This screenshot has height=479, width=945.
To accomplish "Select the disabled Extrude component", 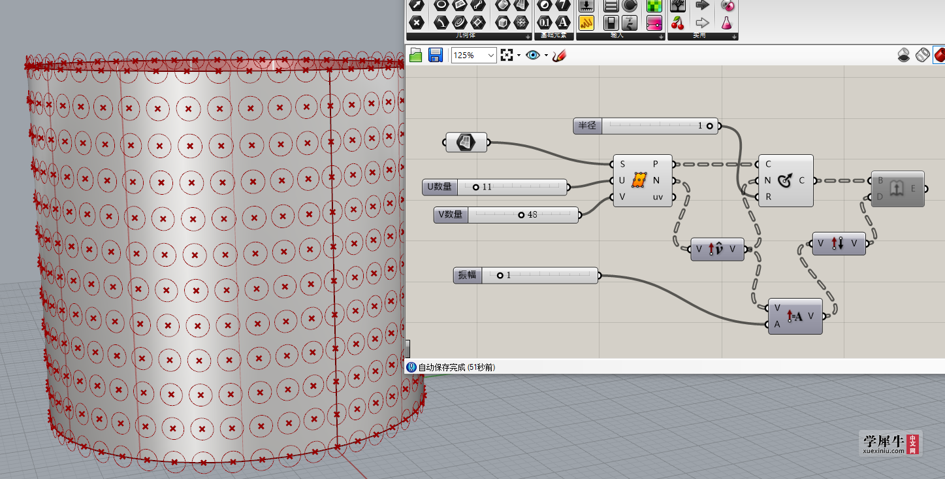I will tap(897, 189).
